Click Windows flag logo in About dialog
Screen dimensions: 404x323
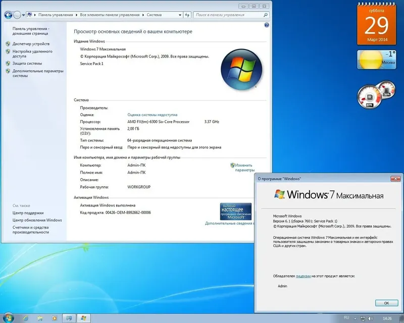(279, 194)
